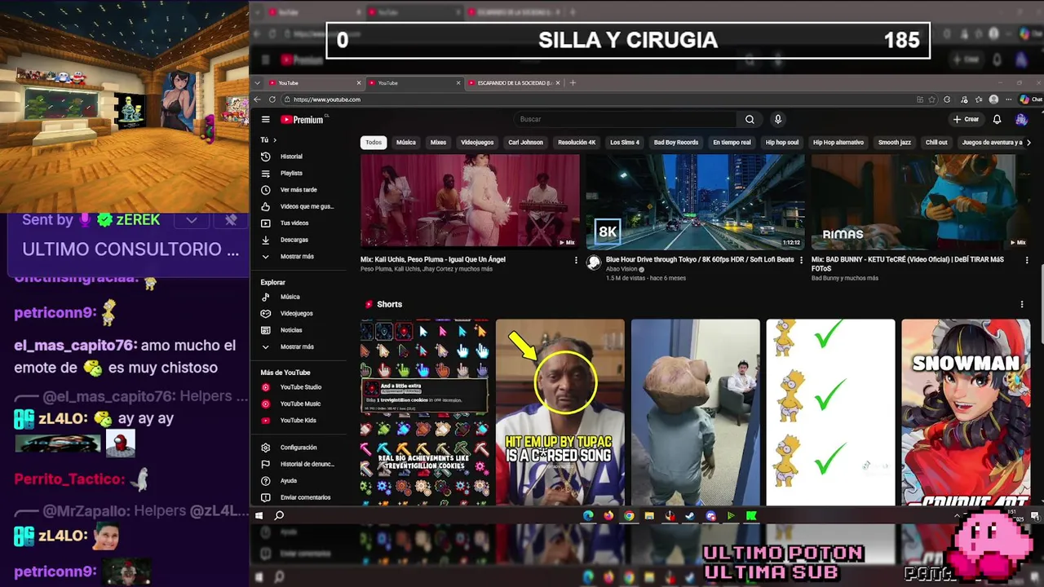The width and height of the screenshot is (1044, 587).
Task: Open Tus videos in sidebar
Action: 294,223
